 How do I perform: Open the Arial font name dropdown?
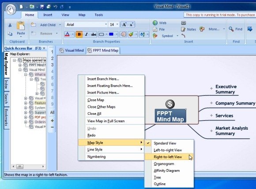pyautogui.click(x=106, y=24)
